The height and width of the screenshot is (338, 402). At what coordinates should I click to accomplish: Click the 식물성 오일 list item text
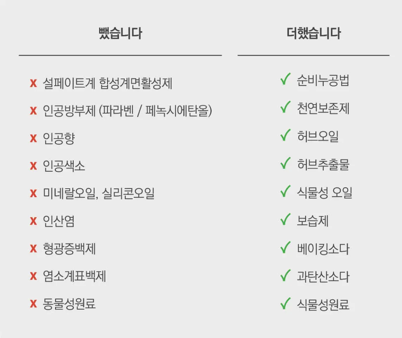point(325,193)
